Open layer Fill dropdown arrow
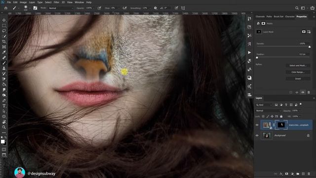Image resolution: width=316 pixels, height=178 pixels. 300,117
